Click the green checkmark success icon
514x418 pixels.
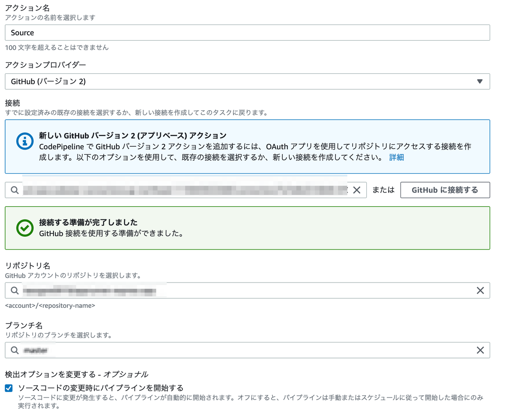coord(24,228)
